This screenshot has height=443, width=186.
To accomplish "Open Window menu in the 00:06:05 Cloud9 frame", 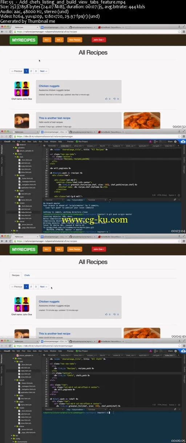I will pyautogui.click(x=53, y=351).
